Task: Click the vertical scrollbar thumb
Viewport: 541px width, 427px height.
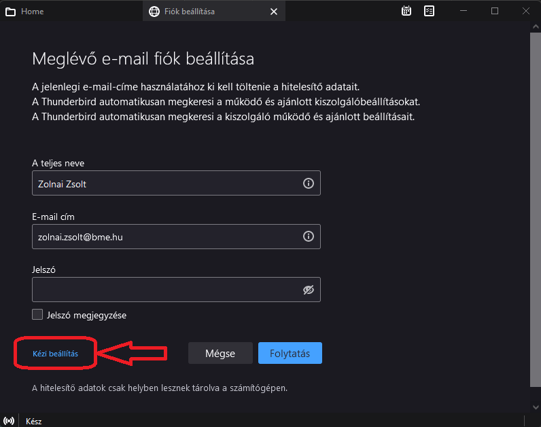Action: [x=535, y=210]
